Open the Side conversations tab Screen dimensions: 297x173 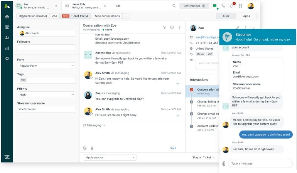(x=107, y=16)
